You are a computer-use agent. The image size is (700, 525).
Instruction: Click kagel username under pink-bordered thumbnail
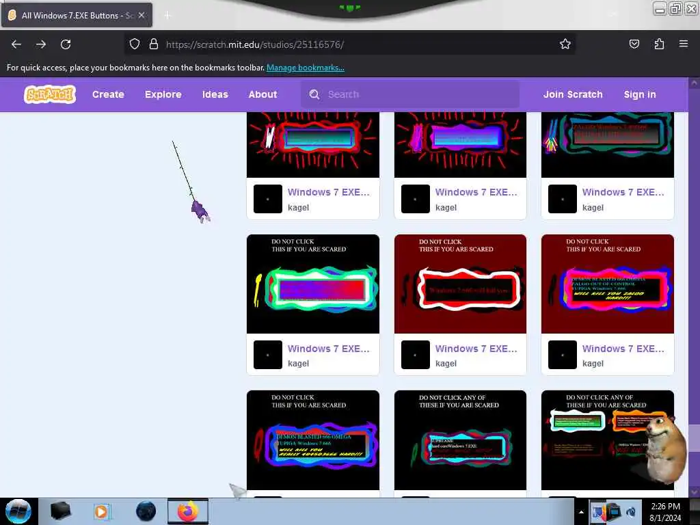click(593, 364)
